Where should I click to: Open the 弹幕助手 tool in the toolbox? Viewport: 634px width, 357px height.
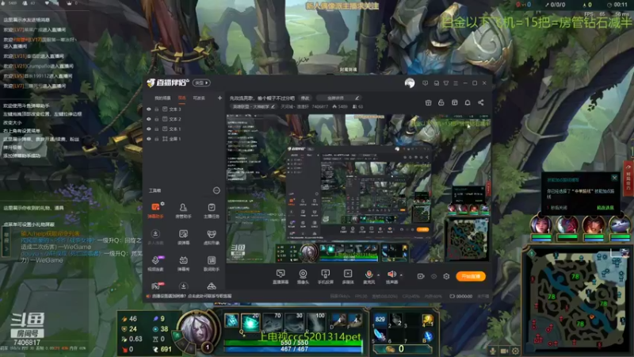click(155, 210)
